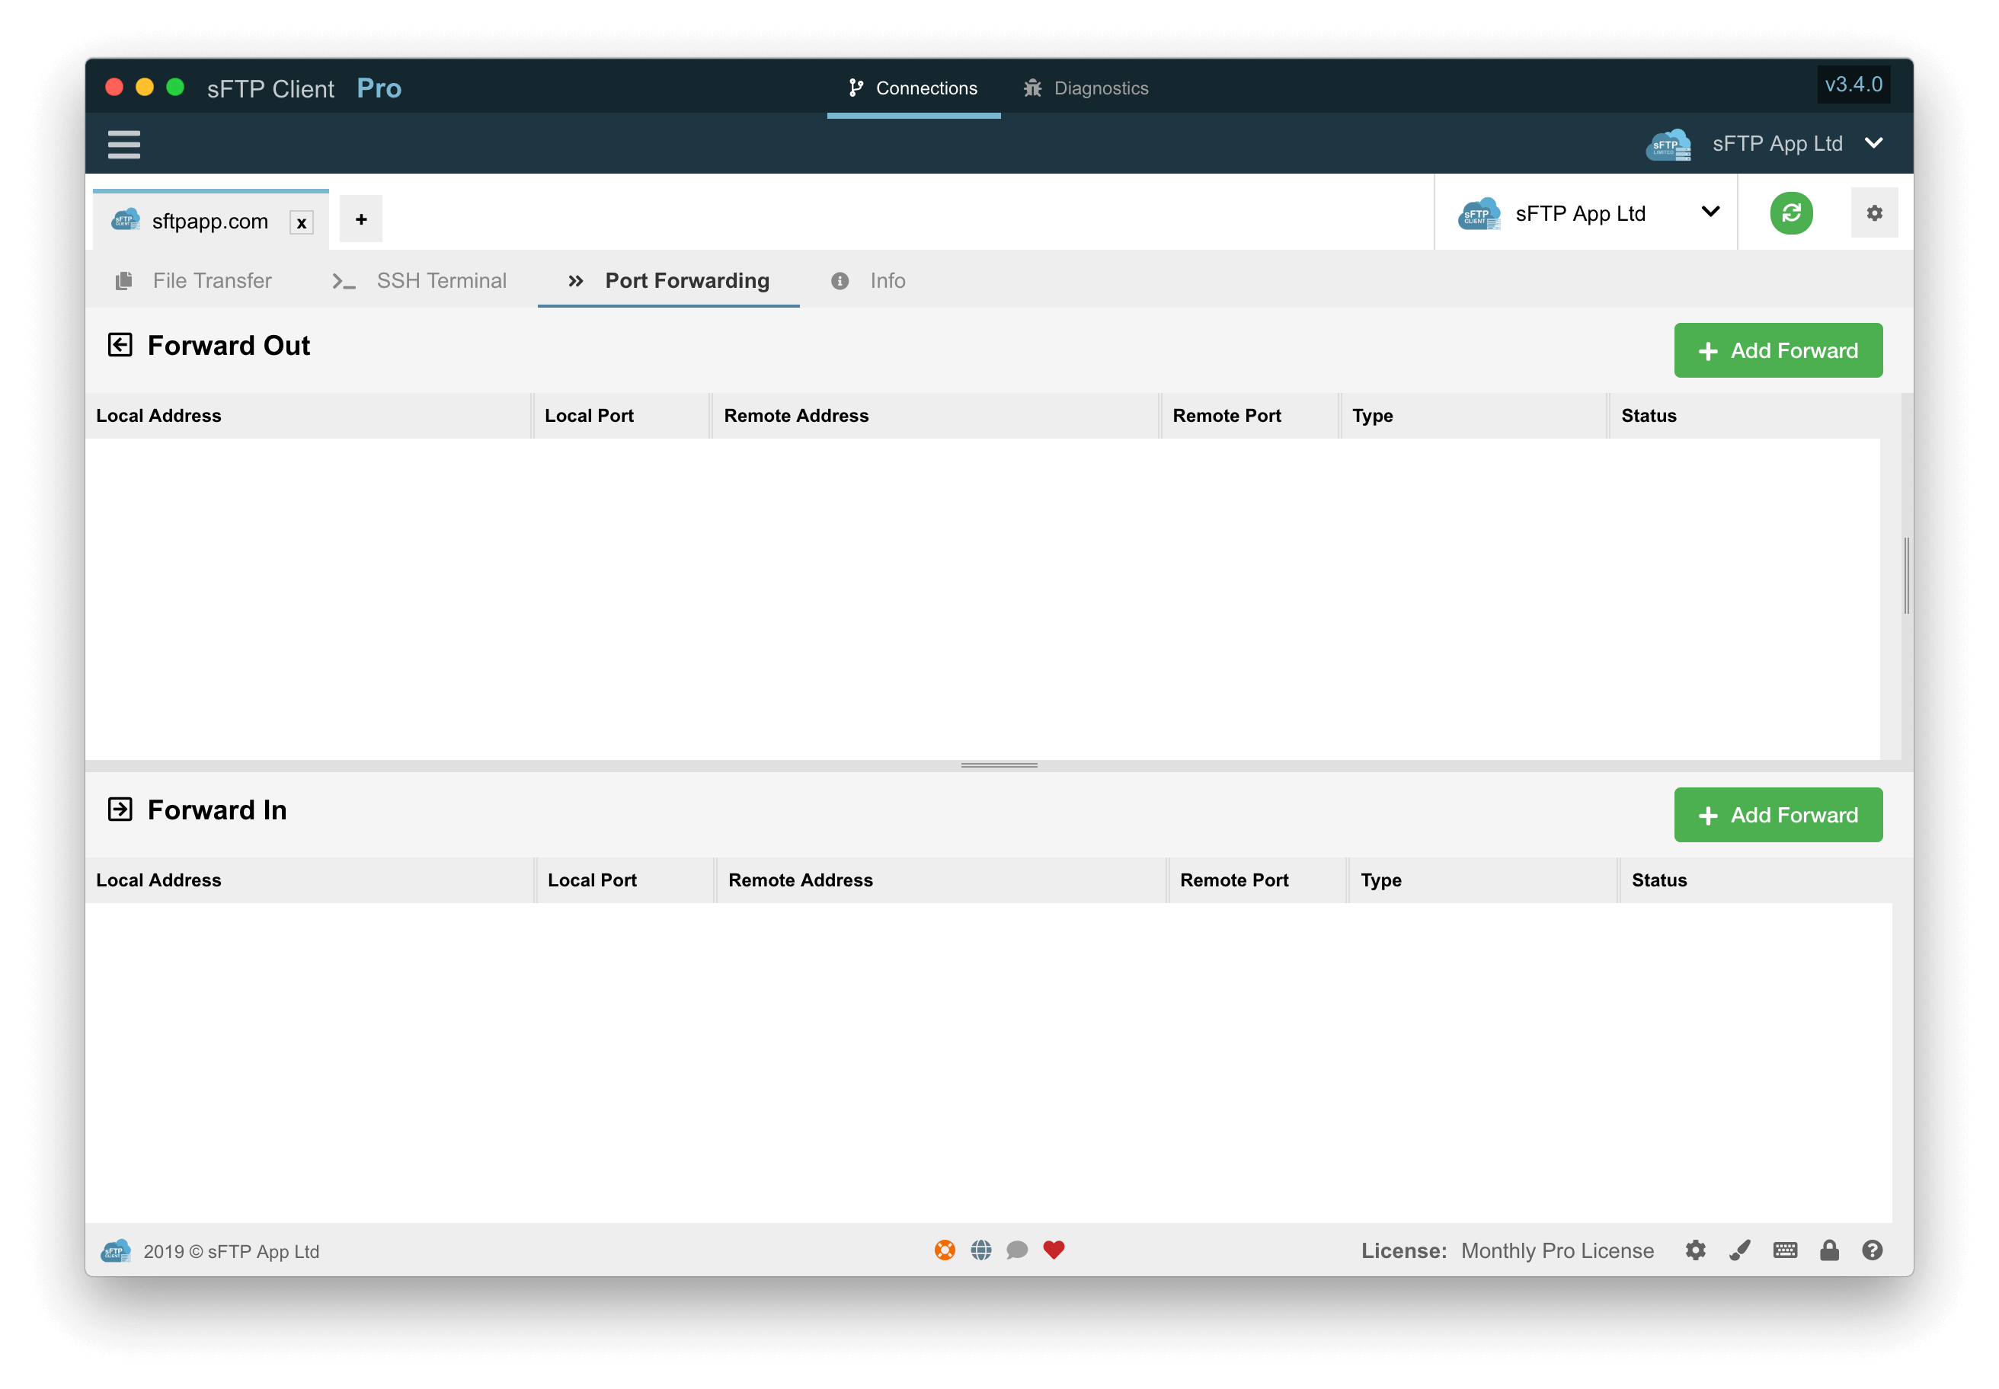Open help question mark icon
1999x1389 pixels.
click(1872, 1250)
